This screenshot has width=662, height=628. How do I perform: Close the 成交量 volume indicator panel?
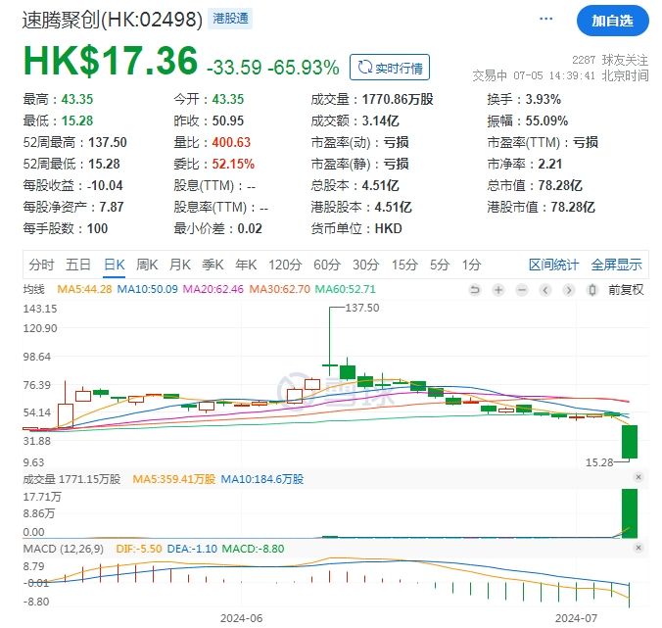(638, 477)
